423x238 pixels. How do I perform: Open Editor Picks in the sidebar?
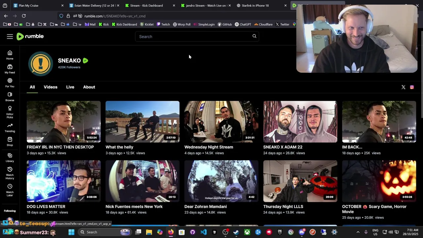[10, 112]
